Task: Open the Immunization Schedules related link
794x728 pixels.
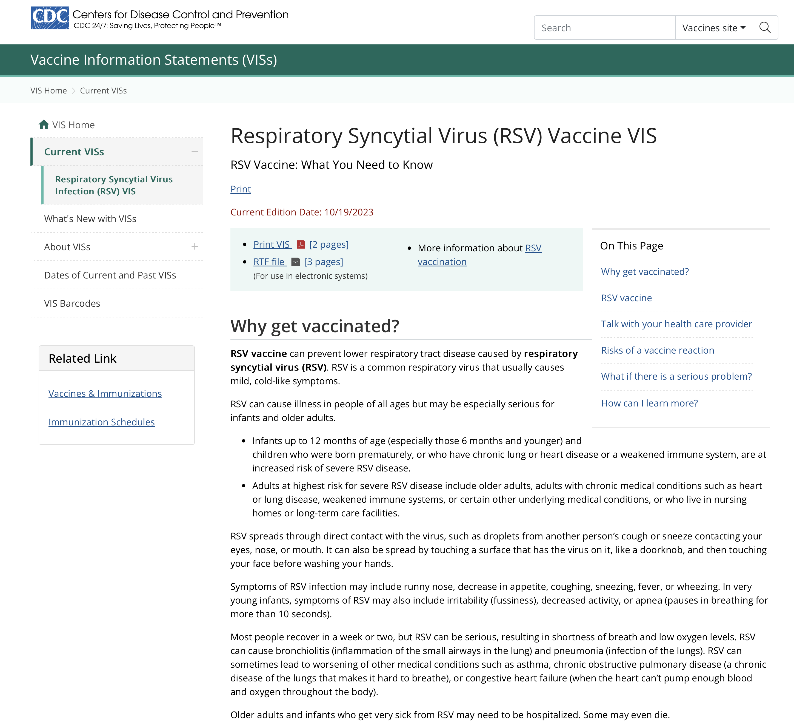Action: coord(102,422)
